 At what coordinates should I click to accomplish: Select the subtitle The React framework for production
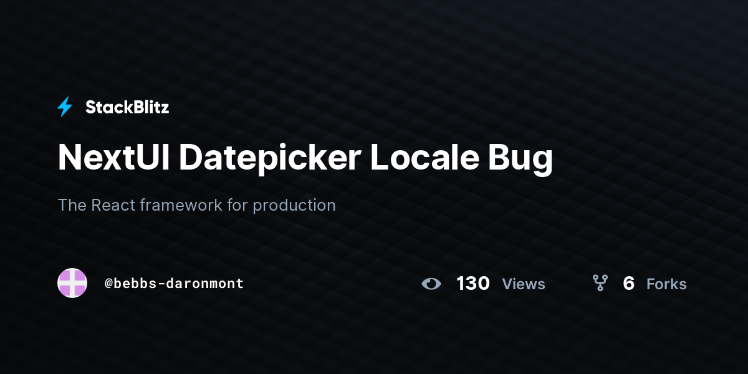[196, 205]
